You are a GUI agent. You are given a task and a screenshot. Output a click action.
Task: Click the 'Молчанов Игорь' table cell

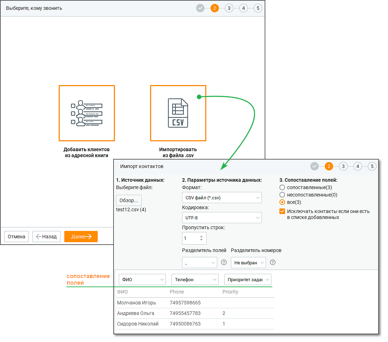(136, 303)
